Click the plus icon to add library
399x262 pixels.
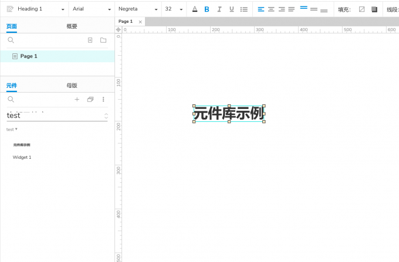(x=77, y=100)
